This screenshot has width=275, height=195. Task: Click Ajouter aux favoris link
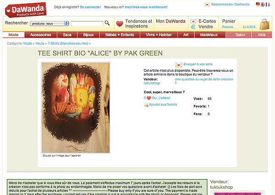163,105
